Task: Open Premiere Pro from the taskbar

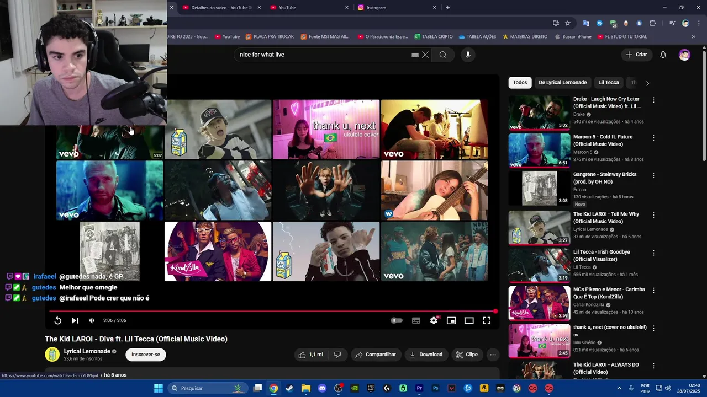Action: pyautogui.click(x=419, y=388)
